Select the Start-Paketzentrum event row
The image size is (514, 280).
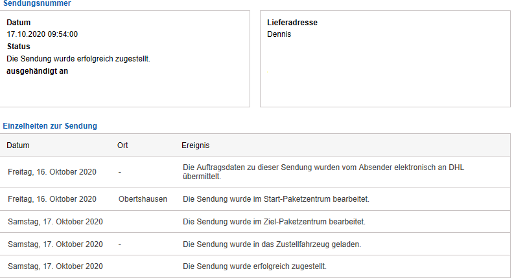pyautogui.click(x=276, y=199)
